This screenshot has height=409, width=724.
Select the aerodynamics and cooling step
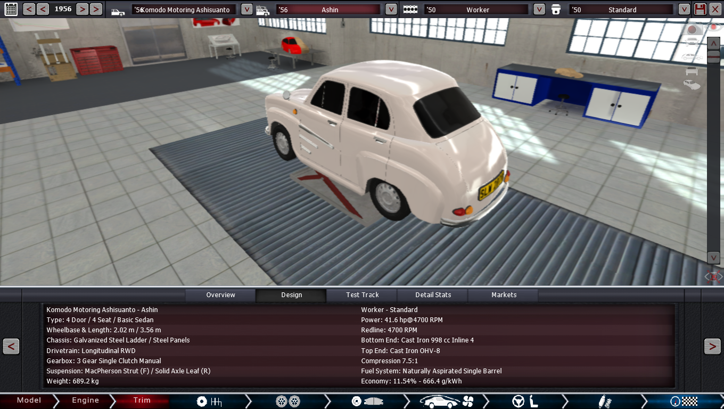(x=446, y=401)
